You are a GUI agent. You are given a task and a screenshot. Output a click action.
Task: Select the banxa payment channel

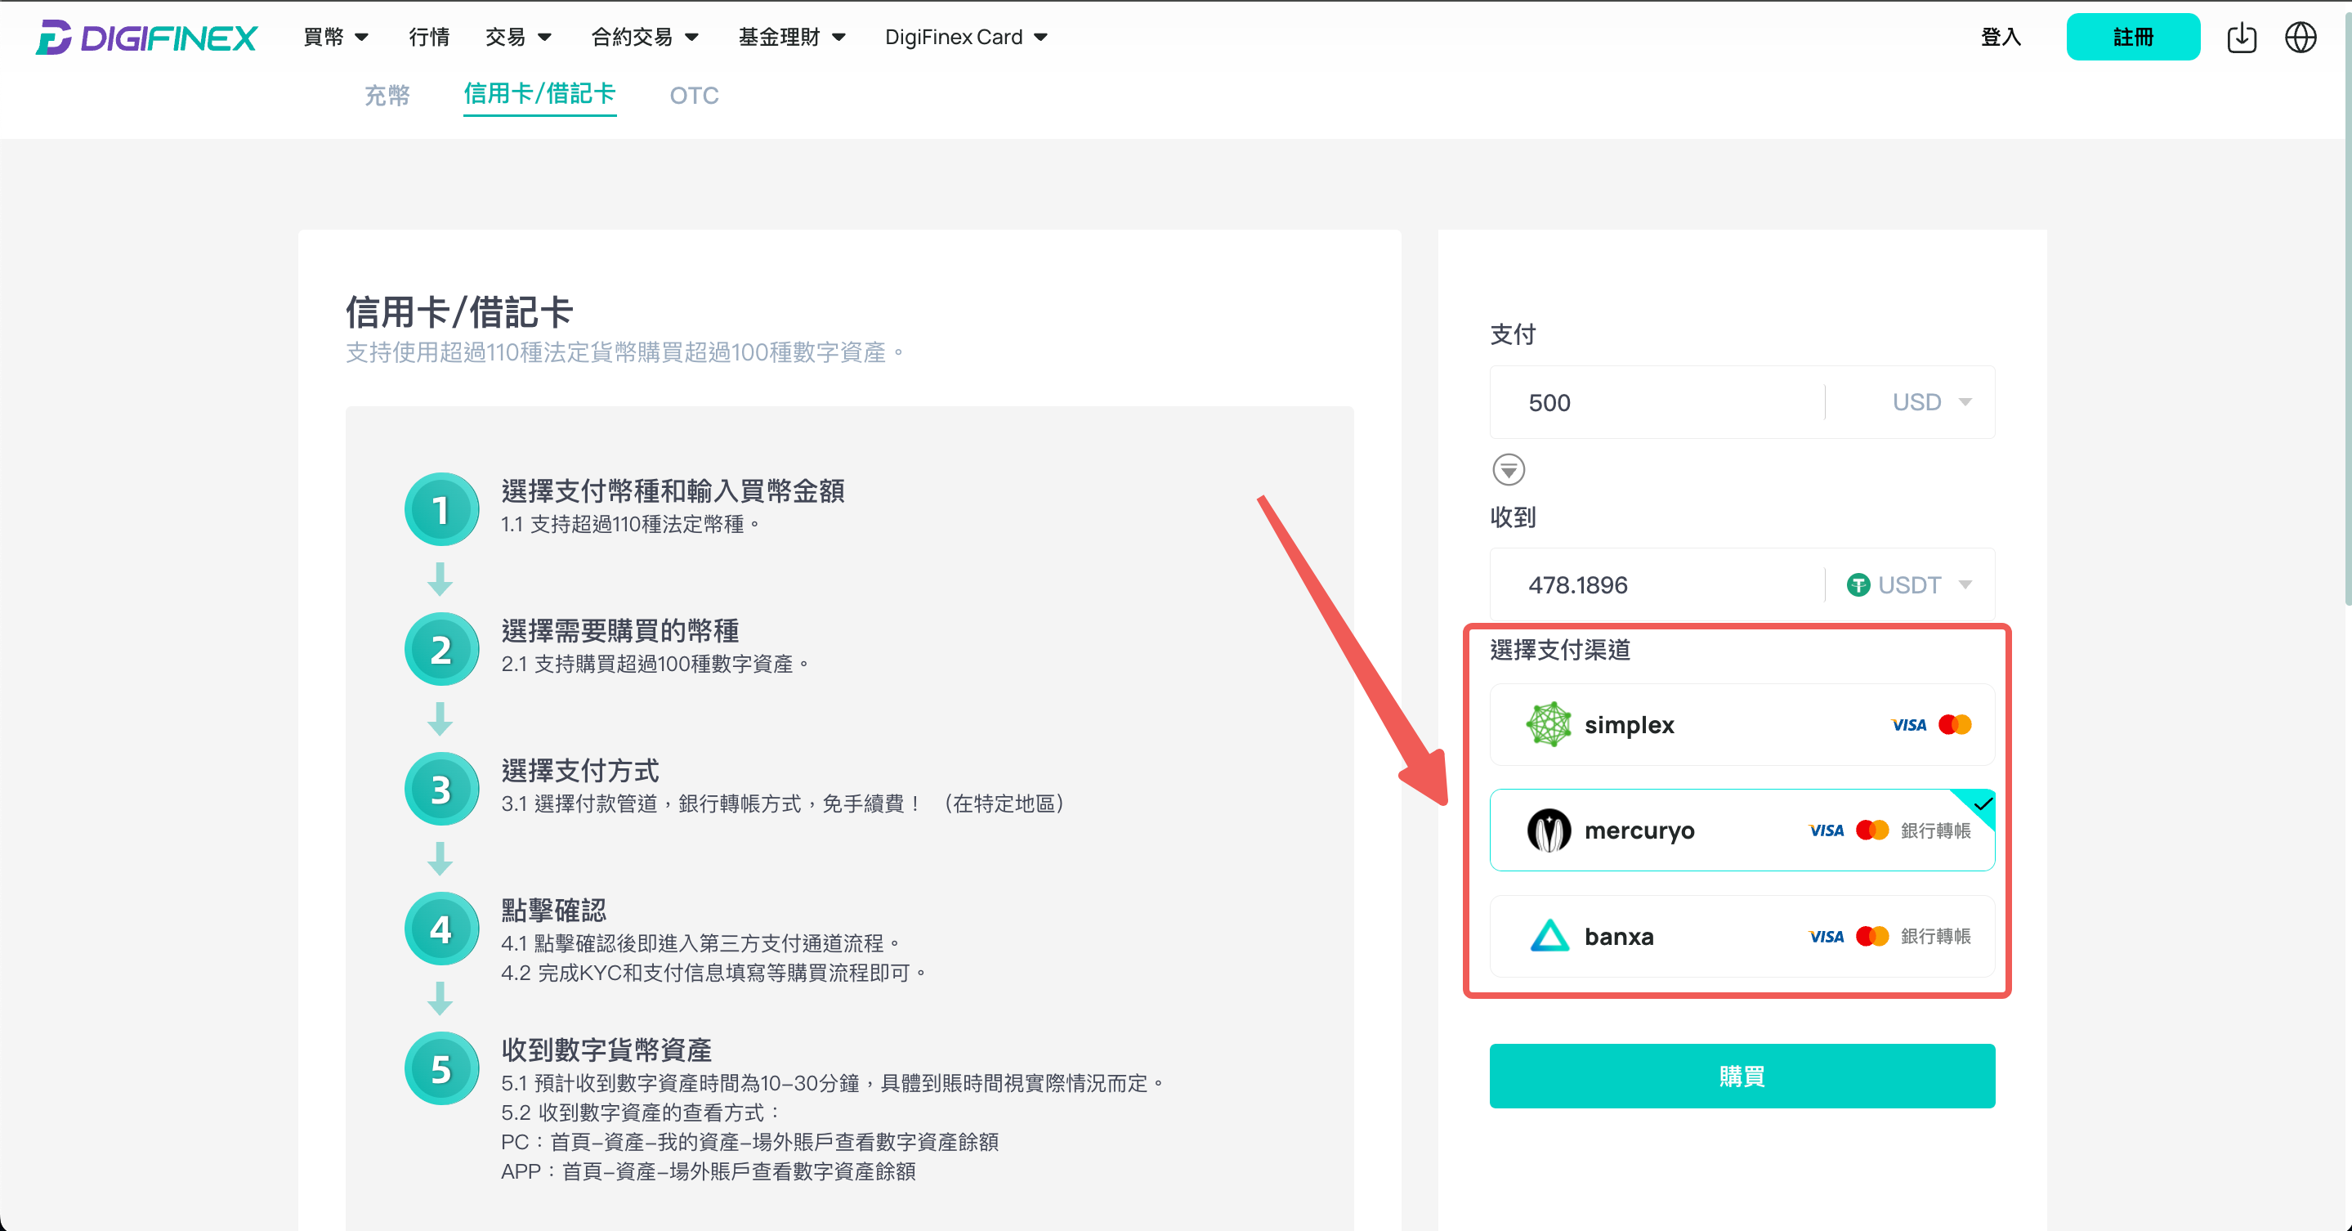click(x=1742, y=936)
